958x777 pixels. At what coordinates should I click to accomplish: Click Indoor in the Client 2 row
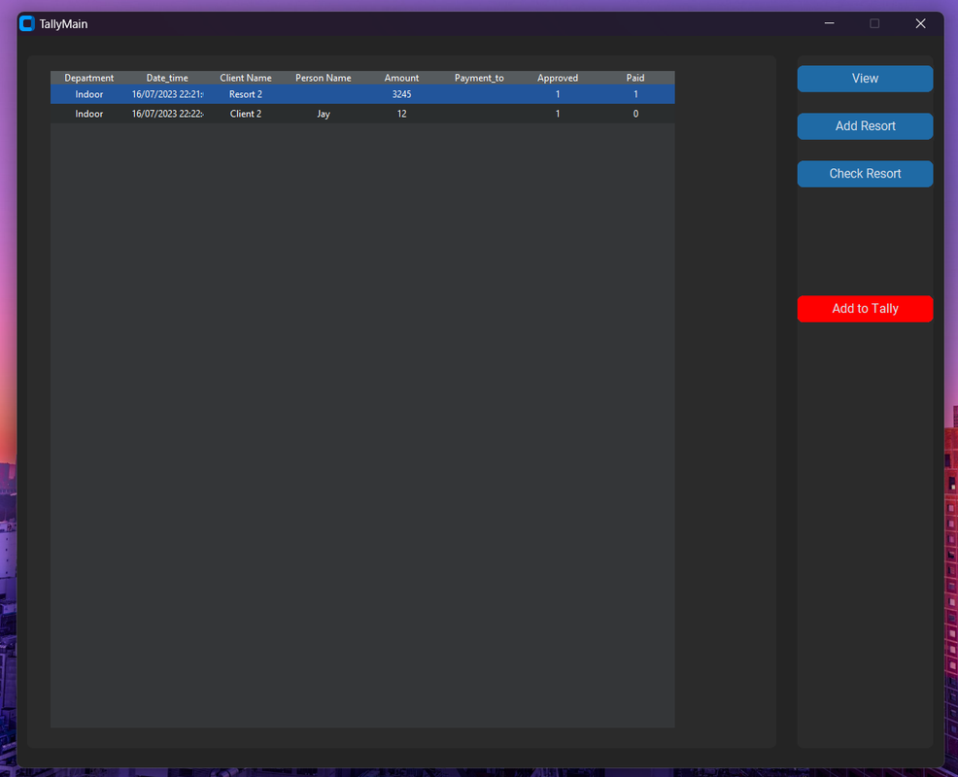click(x=89, y=114)
